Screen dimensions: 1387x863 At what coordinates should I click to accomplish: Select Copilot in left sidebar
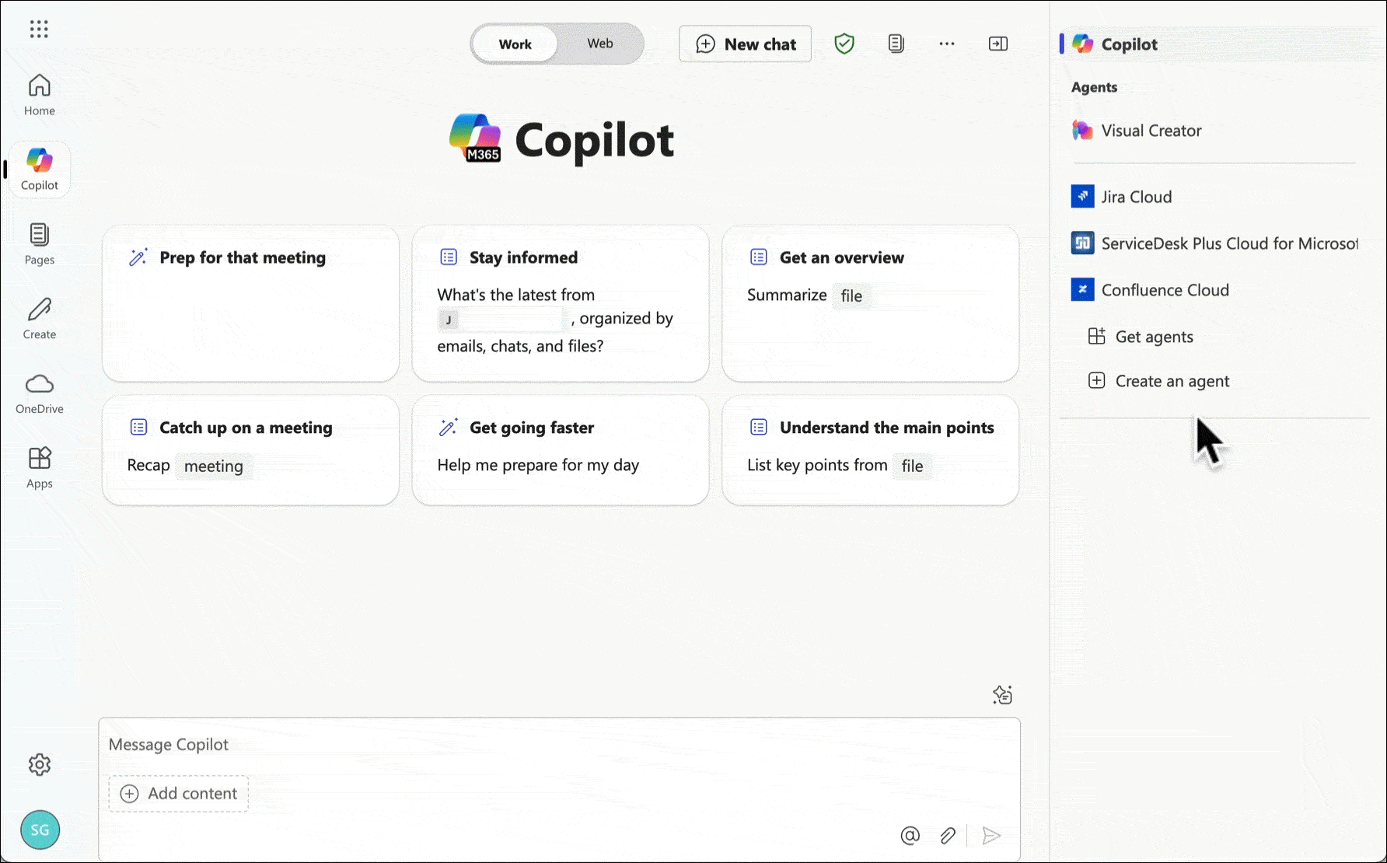pos(40,169)
